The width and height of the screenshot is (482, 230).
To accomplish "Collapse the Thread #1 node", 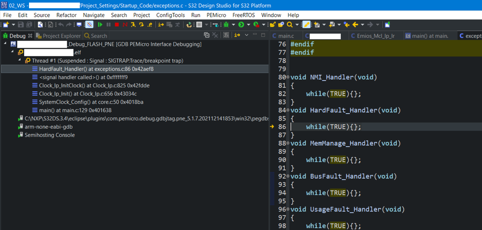I will click(x=19, y=61).
